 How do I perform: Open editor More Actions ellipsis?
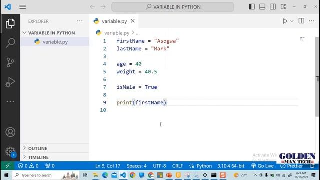click(312, 21)
